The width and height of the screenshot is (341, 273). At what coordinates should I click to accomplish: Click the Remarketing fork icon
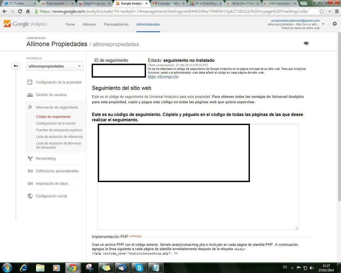[30, 159]
